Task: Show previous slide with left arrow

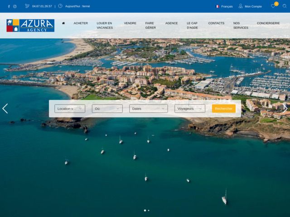Action: coord(5,108)
